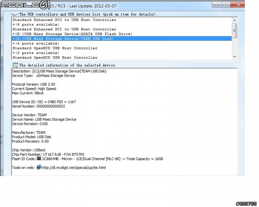Select the second Standard Enhanced PCI to USB Host Controller row

(122, 29)
